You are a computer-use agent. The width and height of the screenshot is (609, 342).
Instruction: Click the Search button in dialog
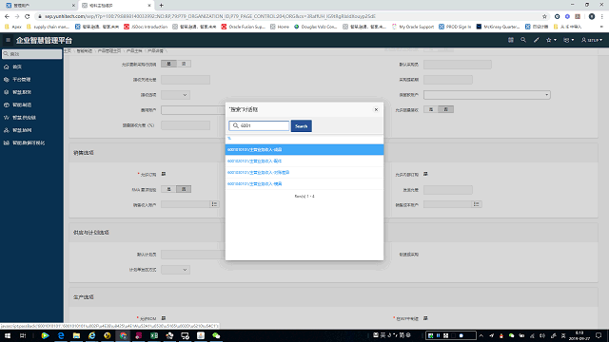click(x=302, y=126)
